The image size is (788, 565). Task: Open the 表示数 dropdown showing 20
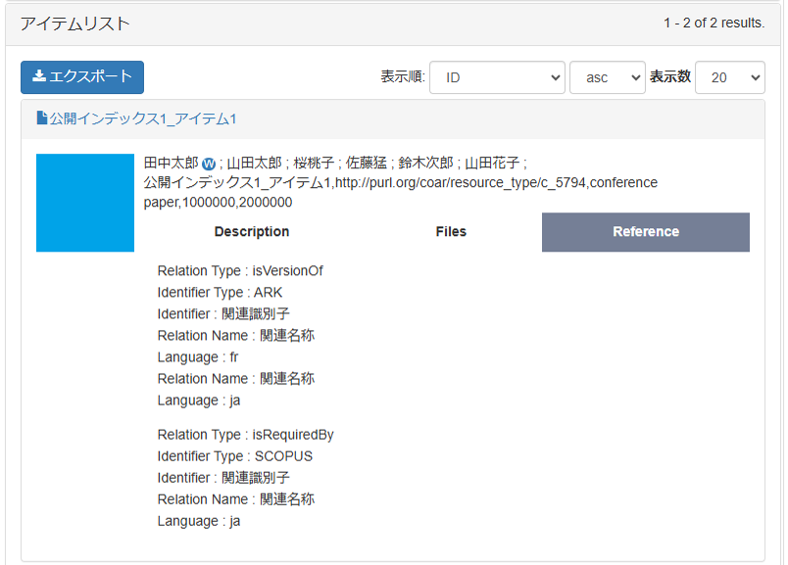coord(729,77)
